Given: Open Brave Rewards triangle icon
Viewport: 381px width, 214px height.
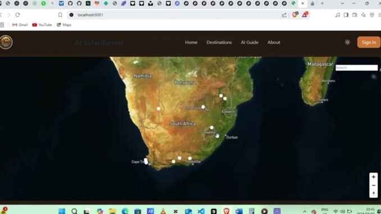Looking at the screenshot, I should click(305, 15).
